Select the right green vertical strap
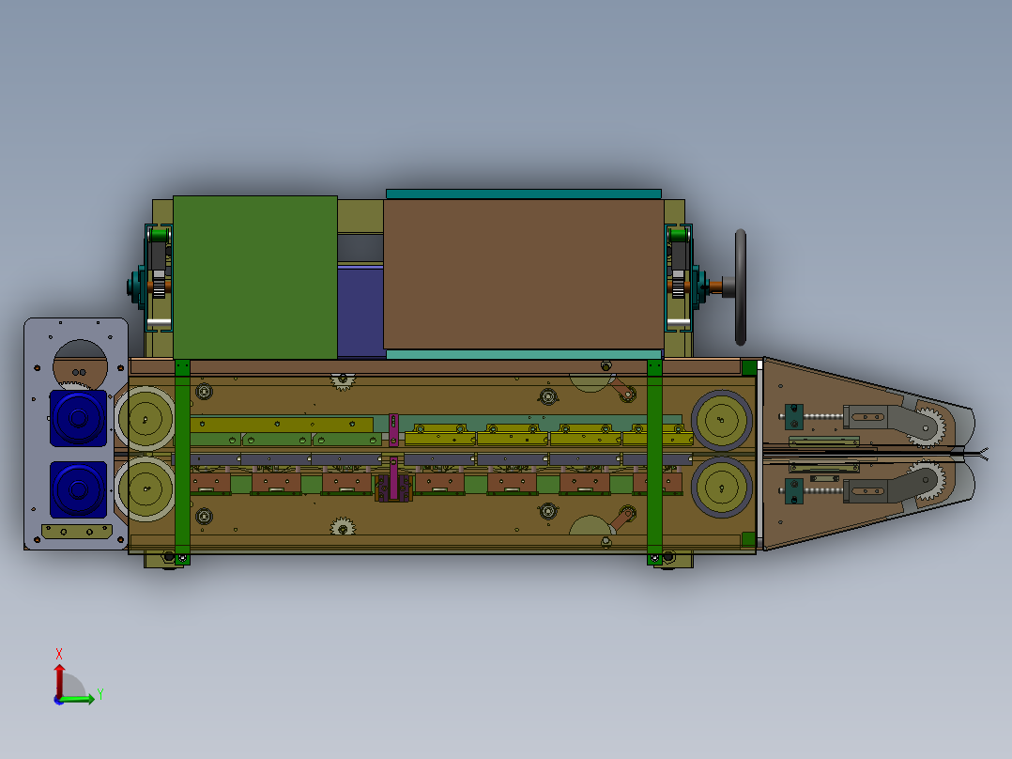 click(654, 462)
